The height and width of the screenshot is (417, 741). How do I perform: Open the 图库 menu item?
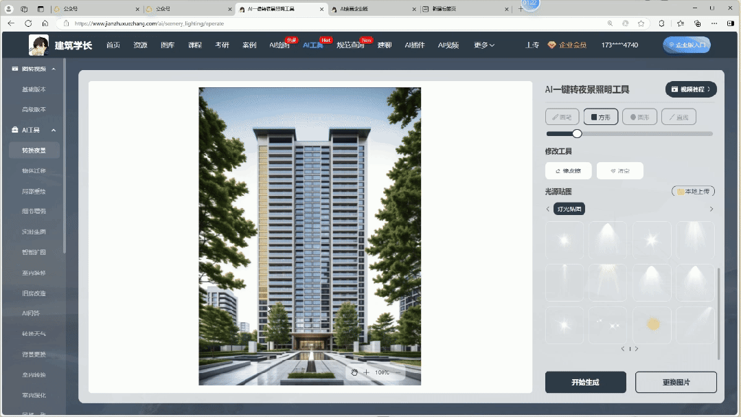[168, 45]
